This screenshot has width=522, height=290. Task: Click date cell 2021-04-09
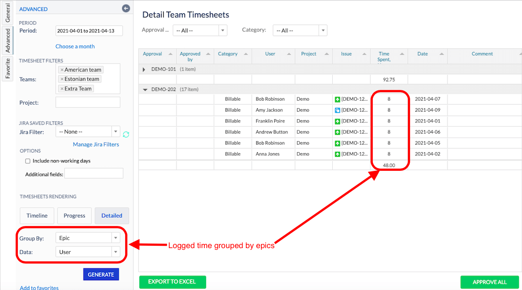coord(428,110)
